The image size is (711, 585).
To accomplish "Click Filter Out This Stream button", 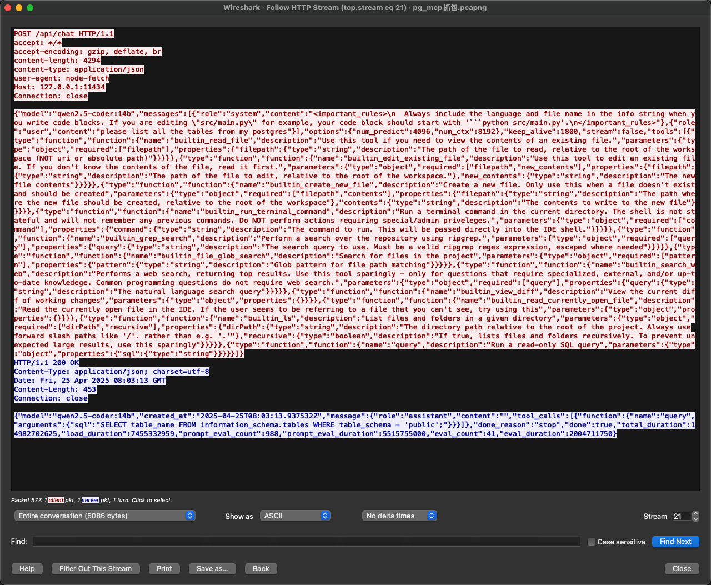I will tap(96, 568).
